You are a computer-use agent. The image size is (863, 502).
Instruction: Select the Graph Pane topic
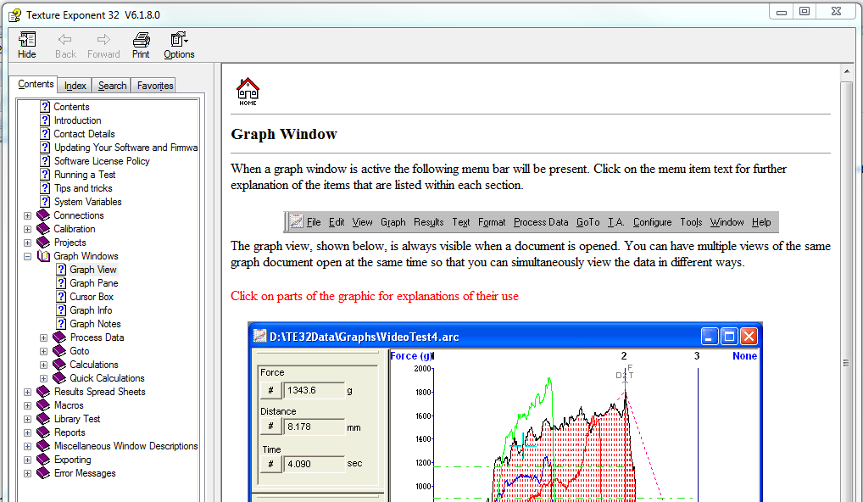[x=93, y=283]
